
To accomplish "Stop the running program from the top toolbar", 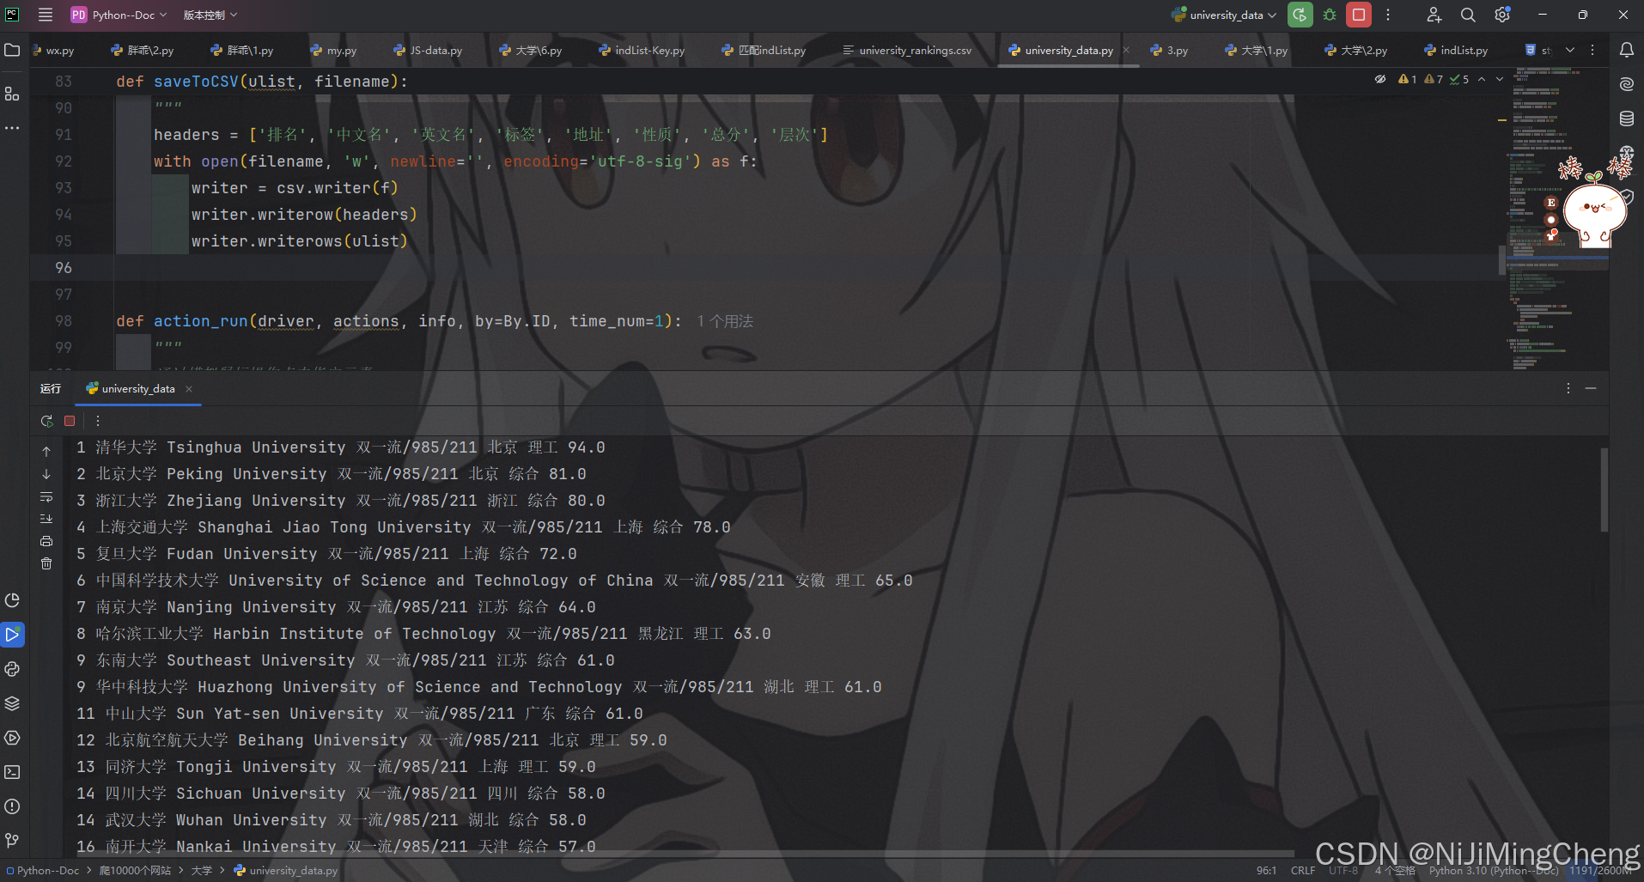I will (1359, 15).
